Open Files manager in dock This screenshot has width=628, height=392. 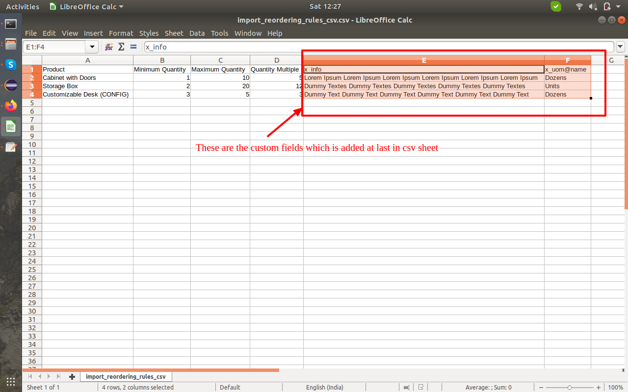pyautogui.click(x=11, y=44)
